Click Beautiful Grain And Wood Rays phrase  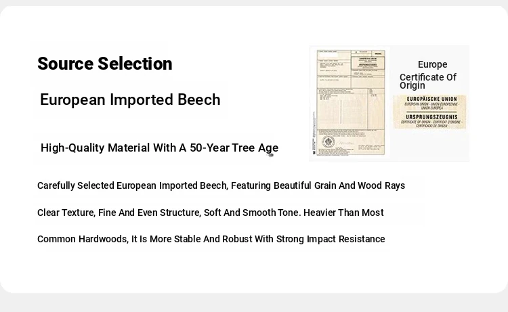339,185
